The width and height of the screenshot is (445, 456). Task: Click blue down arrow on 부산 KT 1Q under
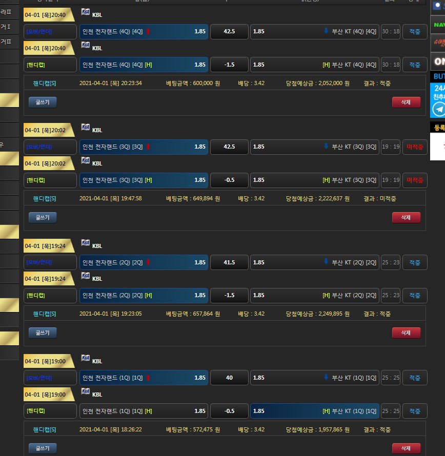(x=326, y=378)
